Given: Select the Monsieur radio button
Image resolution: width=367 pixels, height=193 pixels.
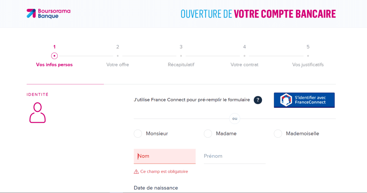Looking at the screenshot, I should 138,134.
